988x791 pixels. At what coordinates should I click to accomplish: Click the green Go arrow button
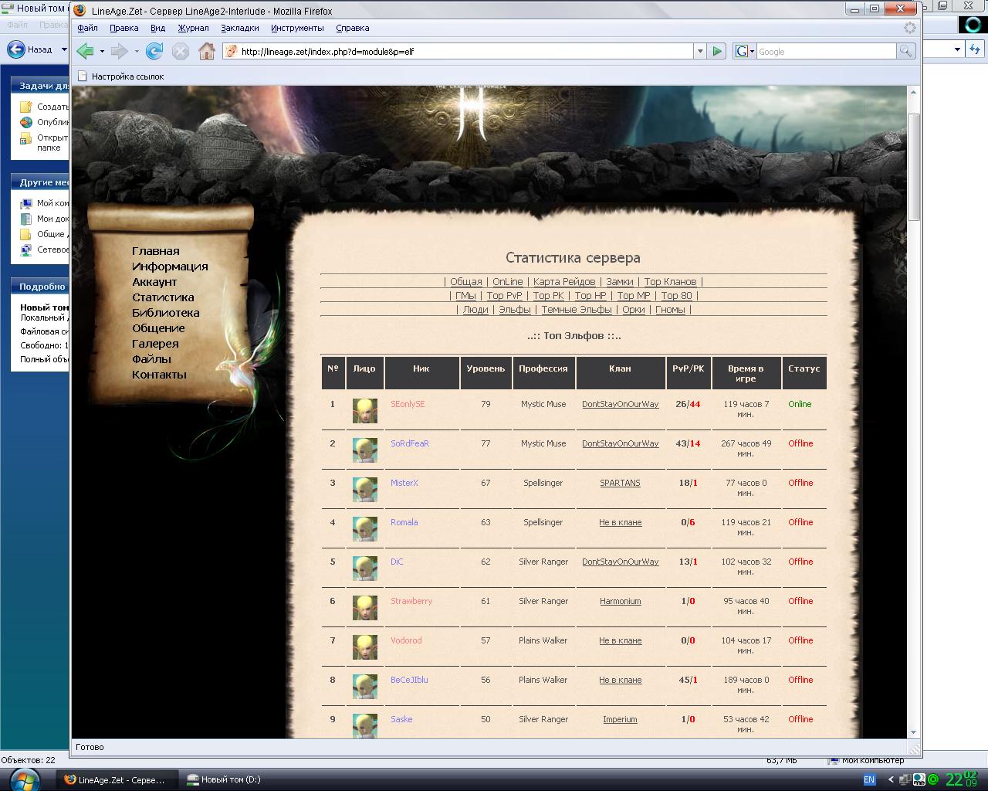(717, 51)
